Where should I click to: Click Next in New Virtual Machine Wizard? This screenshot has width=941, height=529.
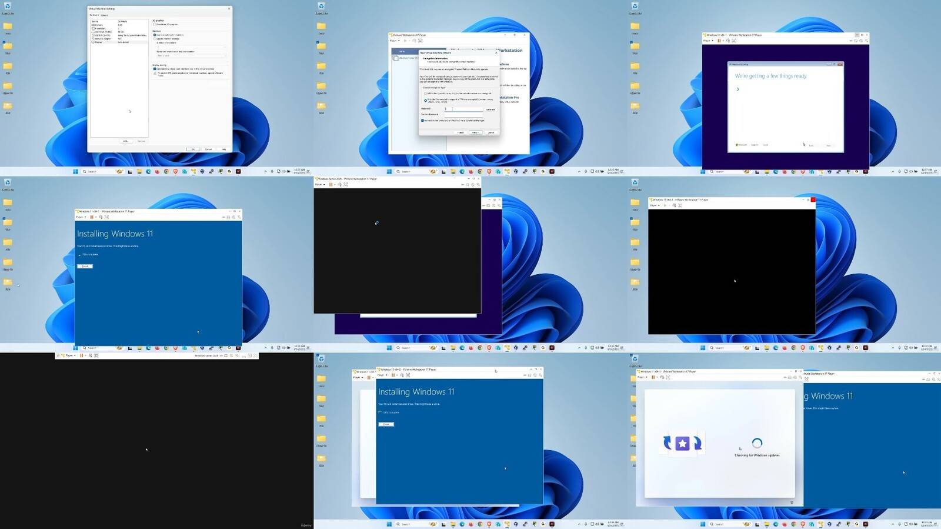[475, 132]
